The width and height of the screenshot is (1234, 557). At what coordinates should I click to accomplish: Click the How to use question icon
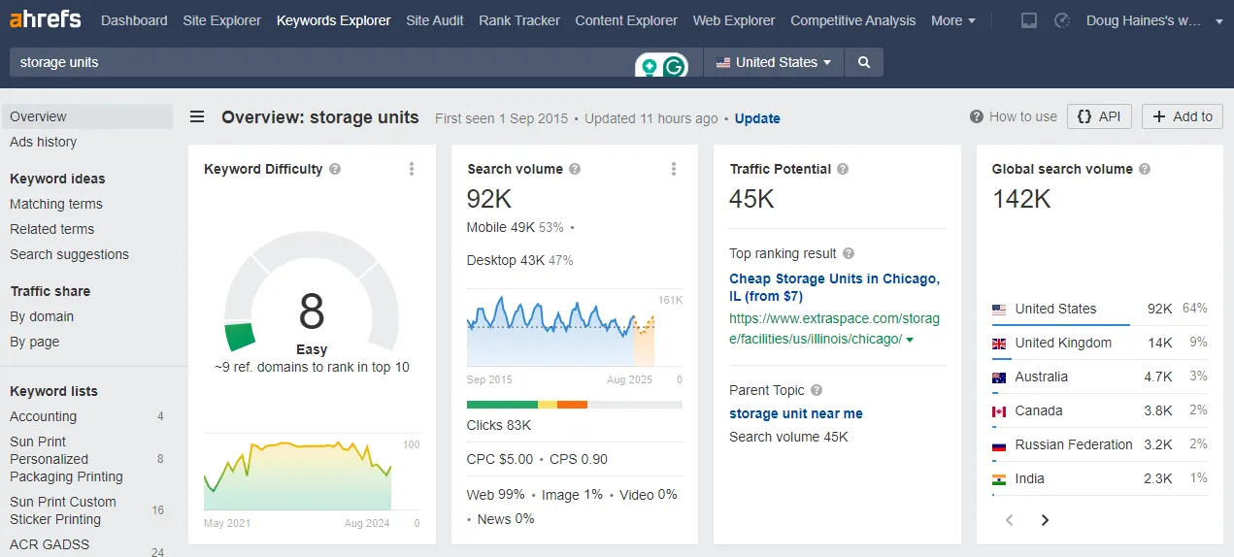click(977, 116)
